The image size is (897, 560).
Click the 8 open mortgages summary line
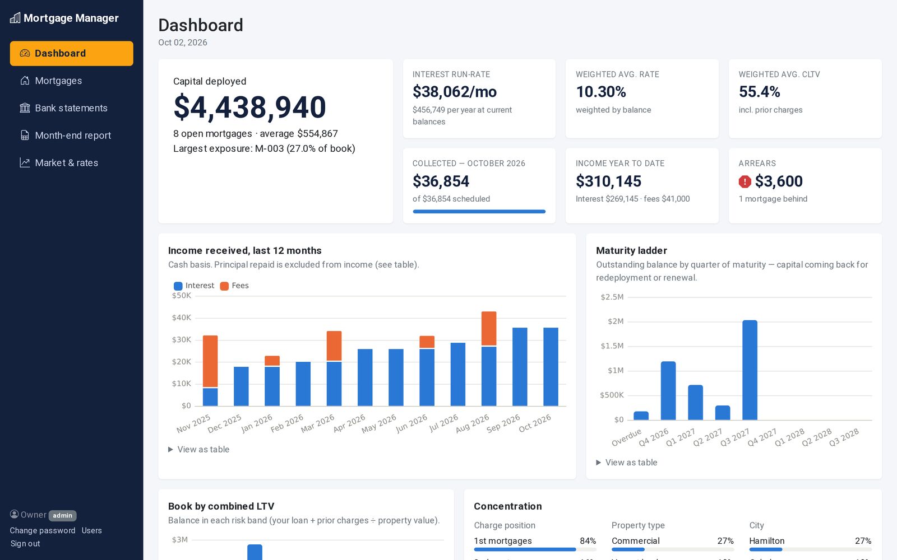pos(255,134)
